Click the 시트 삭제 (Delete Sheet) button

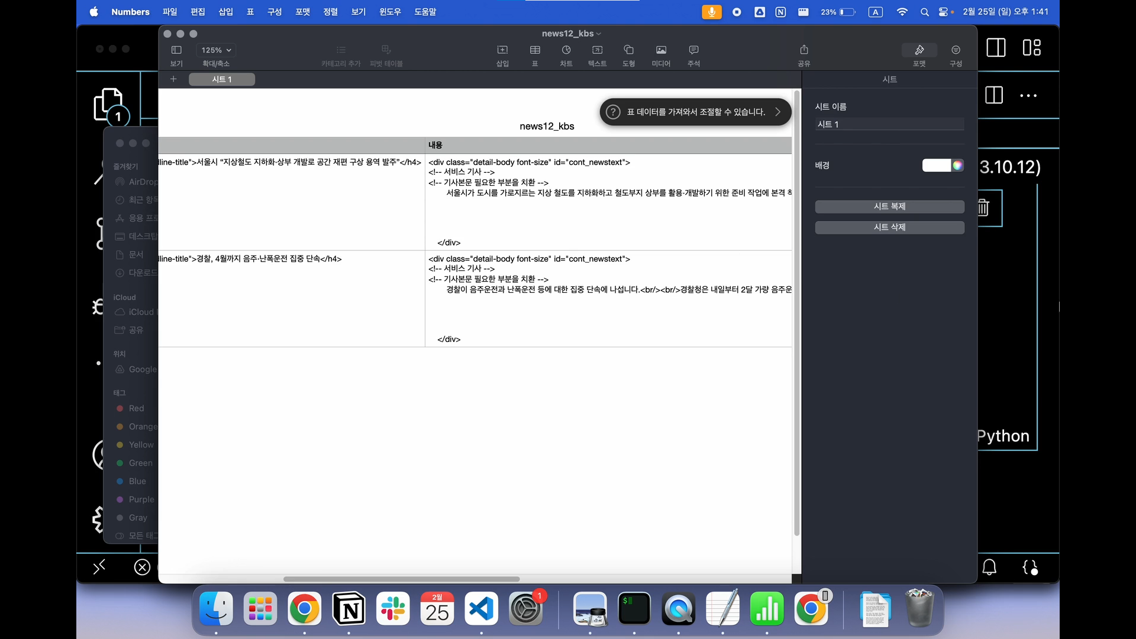tap(889, 227)
